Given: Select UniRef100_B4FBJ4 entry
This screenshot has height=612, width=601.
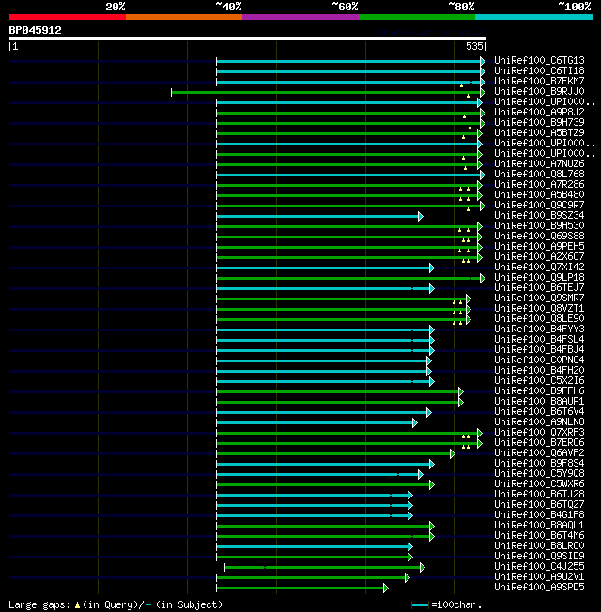Looking at the screenshot, I should 539,350.
